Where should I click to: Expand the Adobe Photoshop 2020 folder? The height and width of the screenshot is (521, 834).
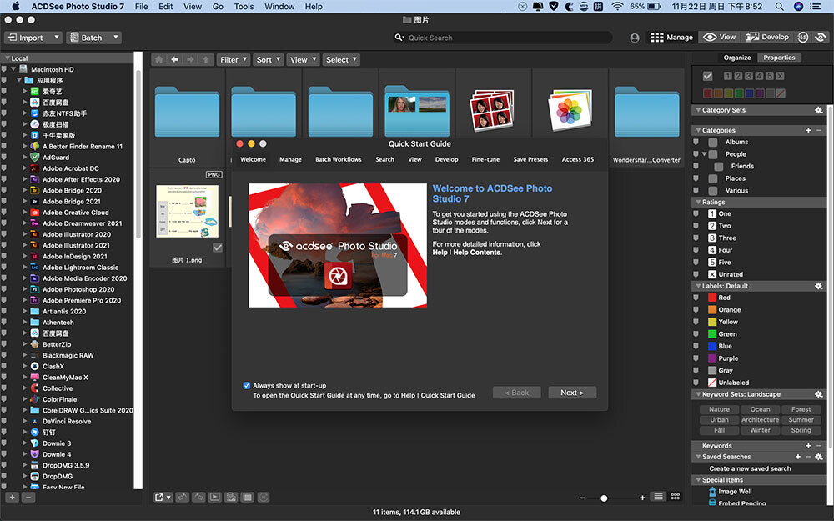point(24,289)
